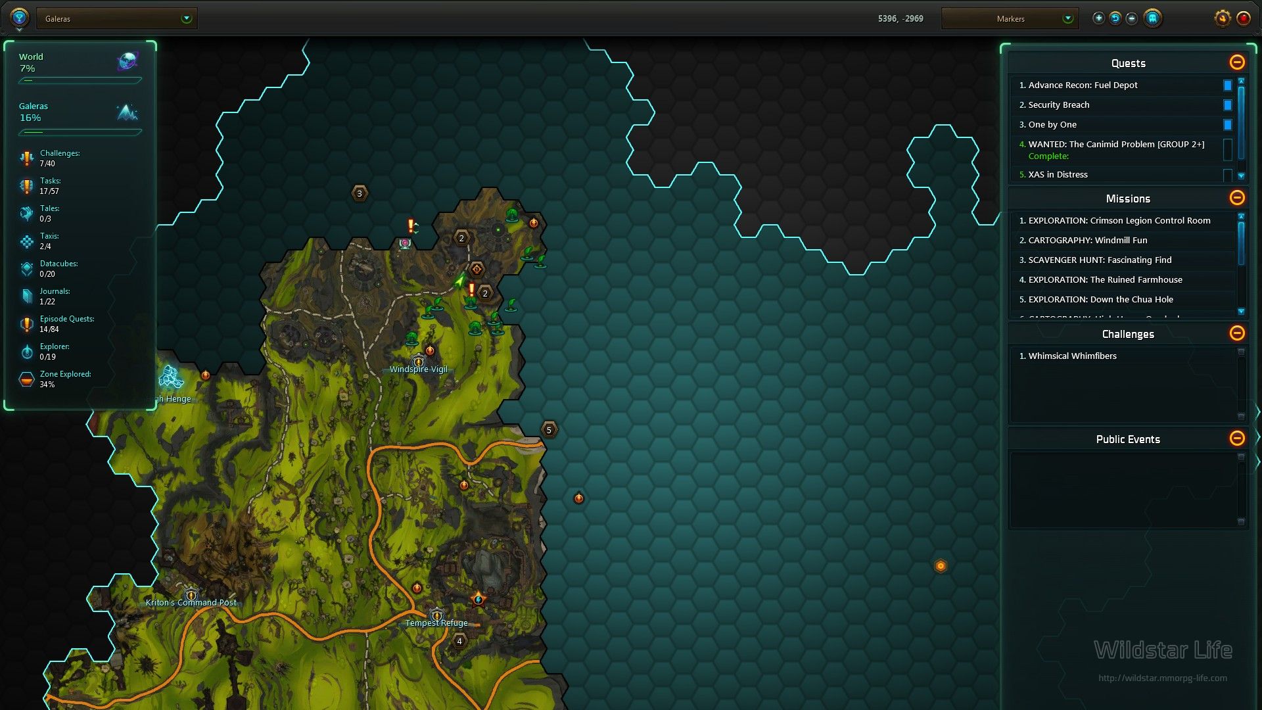1262x710 pixels.
Task: Toggle the ghost mode map button
Action: pyautogui.click(x=1152, y=18)
